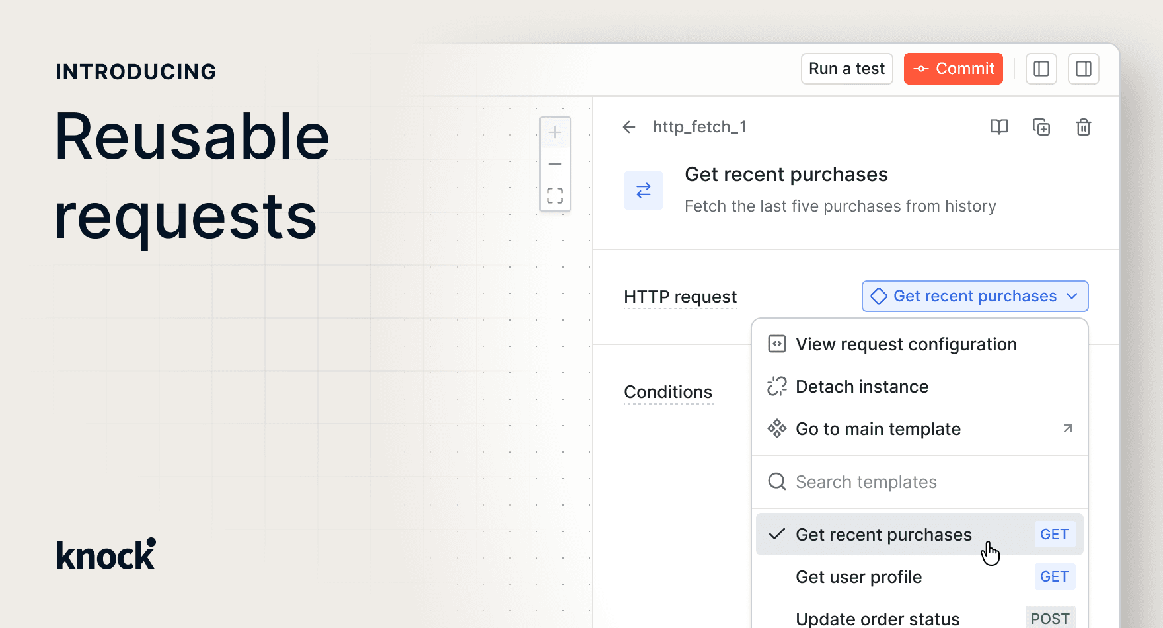Open main template via arrow icon

pos(1067,429)
